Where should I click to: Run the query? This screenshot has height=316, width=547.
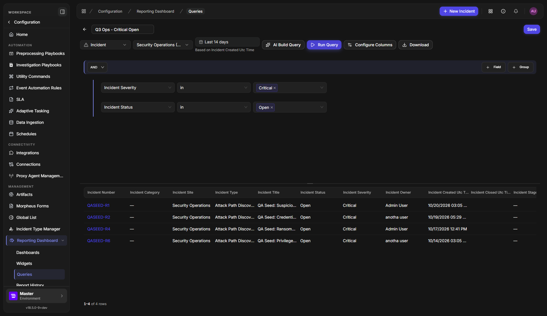coord(324,45)
